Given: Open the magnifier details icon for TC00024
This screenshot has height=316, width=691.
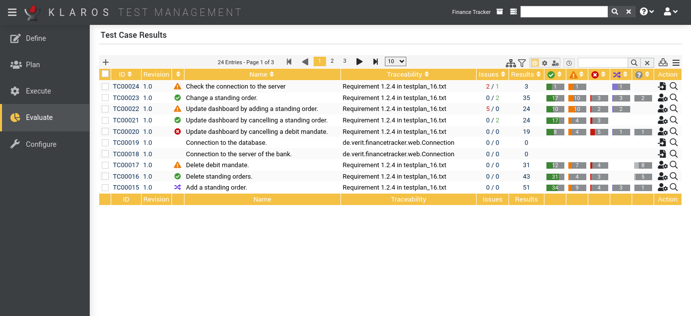Looking at the screenshot, I should pyautogui.click(x=674, y=86).
